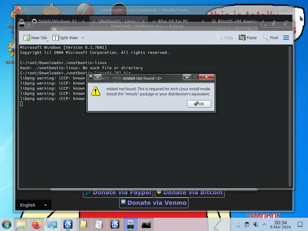Click the Copy icon in Konsole toolbar
This screenshot has height=231, width=308.
pos(219,38)
